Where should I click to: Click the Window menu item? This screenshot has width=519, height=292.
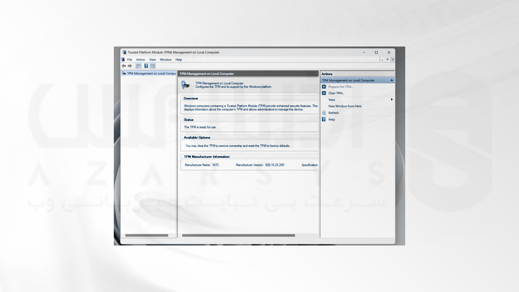click(165, 59)
